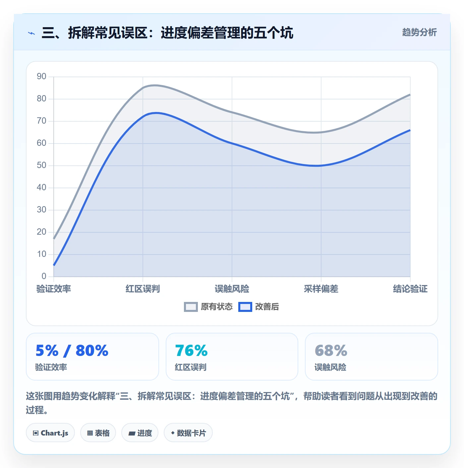Click the 红区误判 x-axis label
The height and width of the screenshot is (468, 464).
coord(143,289)
